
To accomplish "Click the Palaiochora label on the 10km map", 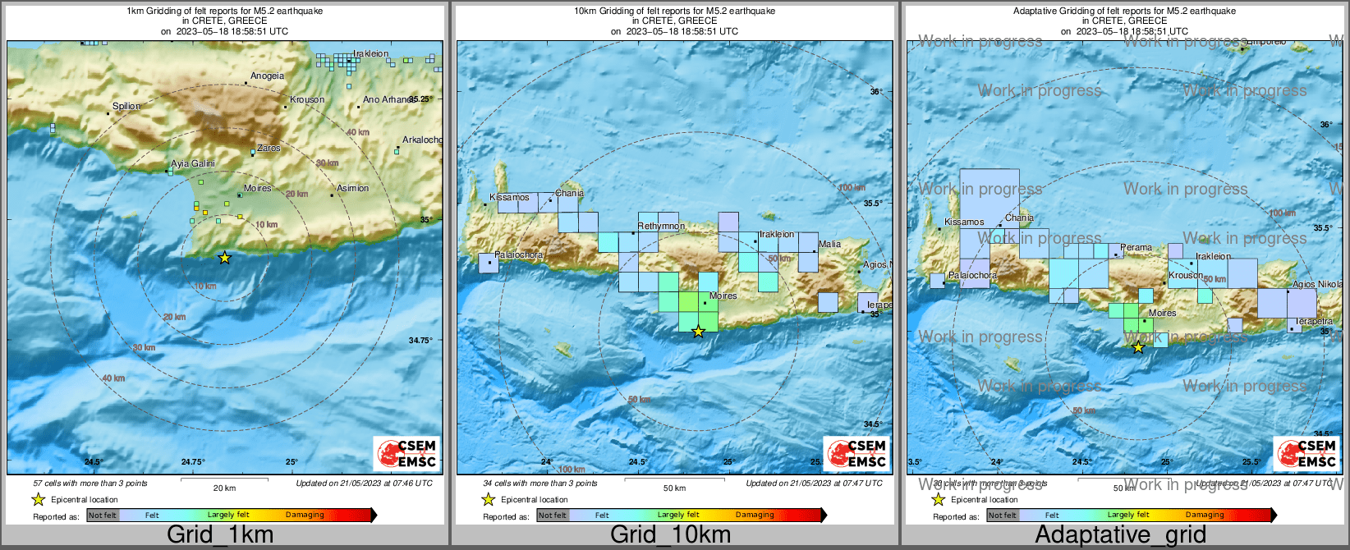I will tap(519, 254).
